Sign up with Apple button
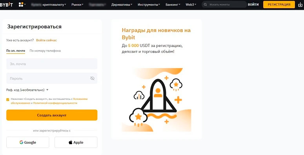 coord(76,142)
